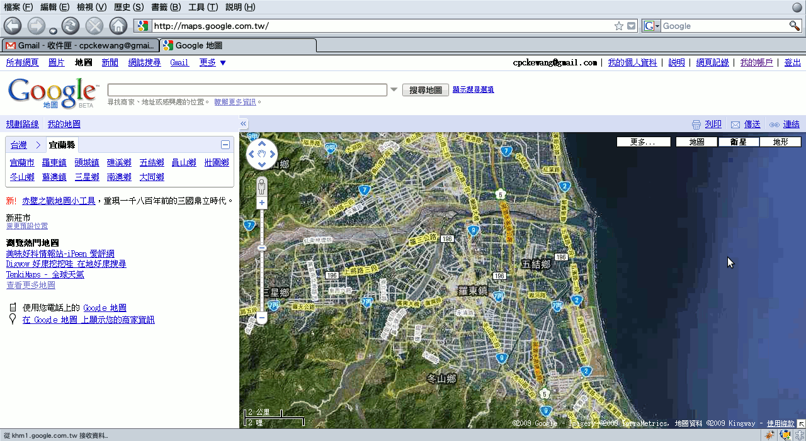This screenshot has height=441, width=806.
Task: Click the stop loading icon
Action: point(94,26)
